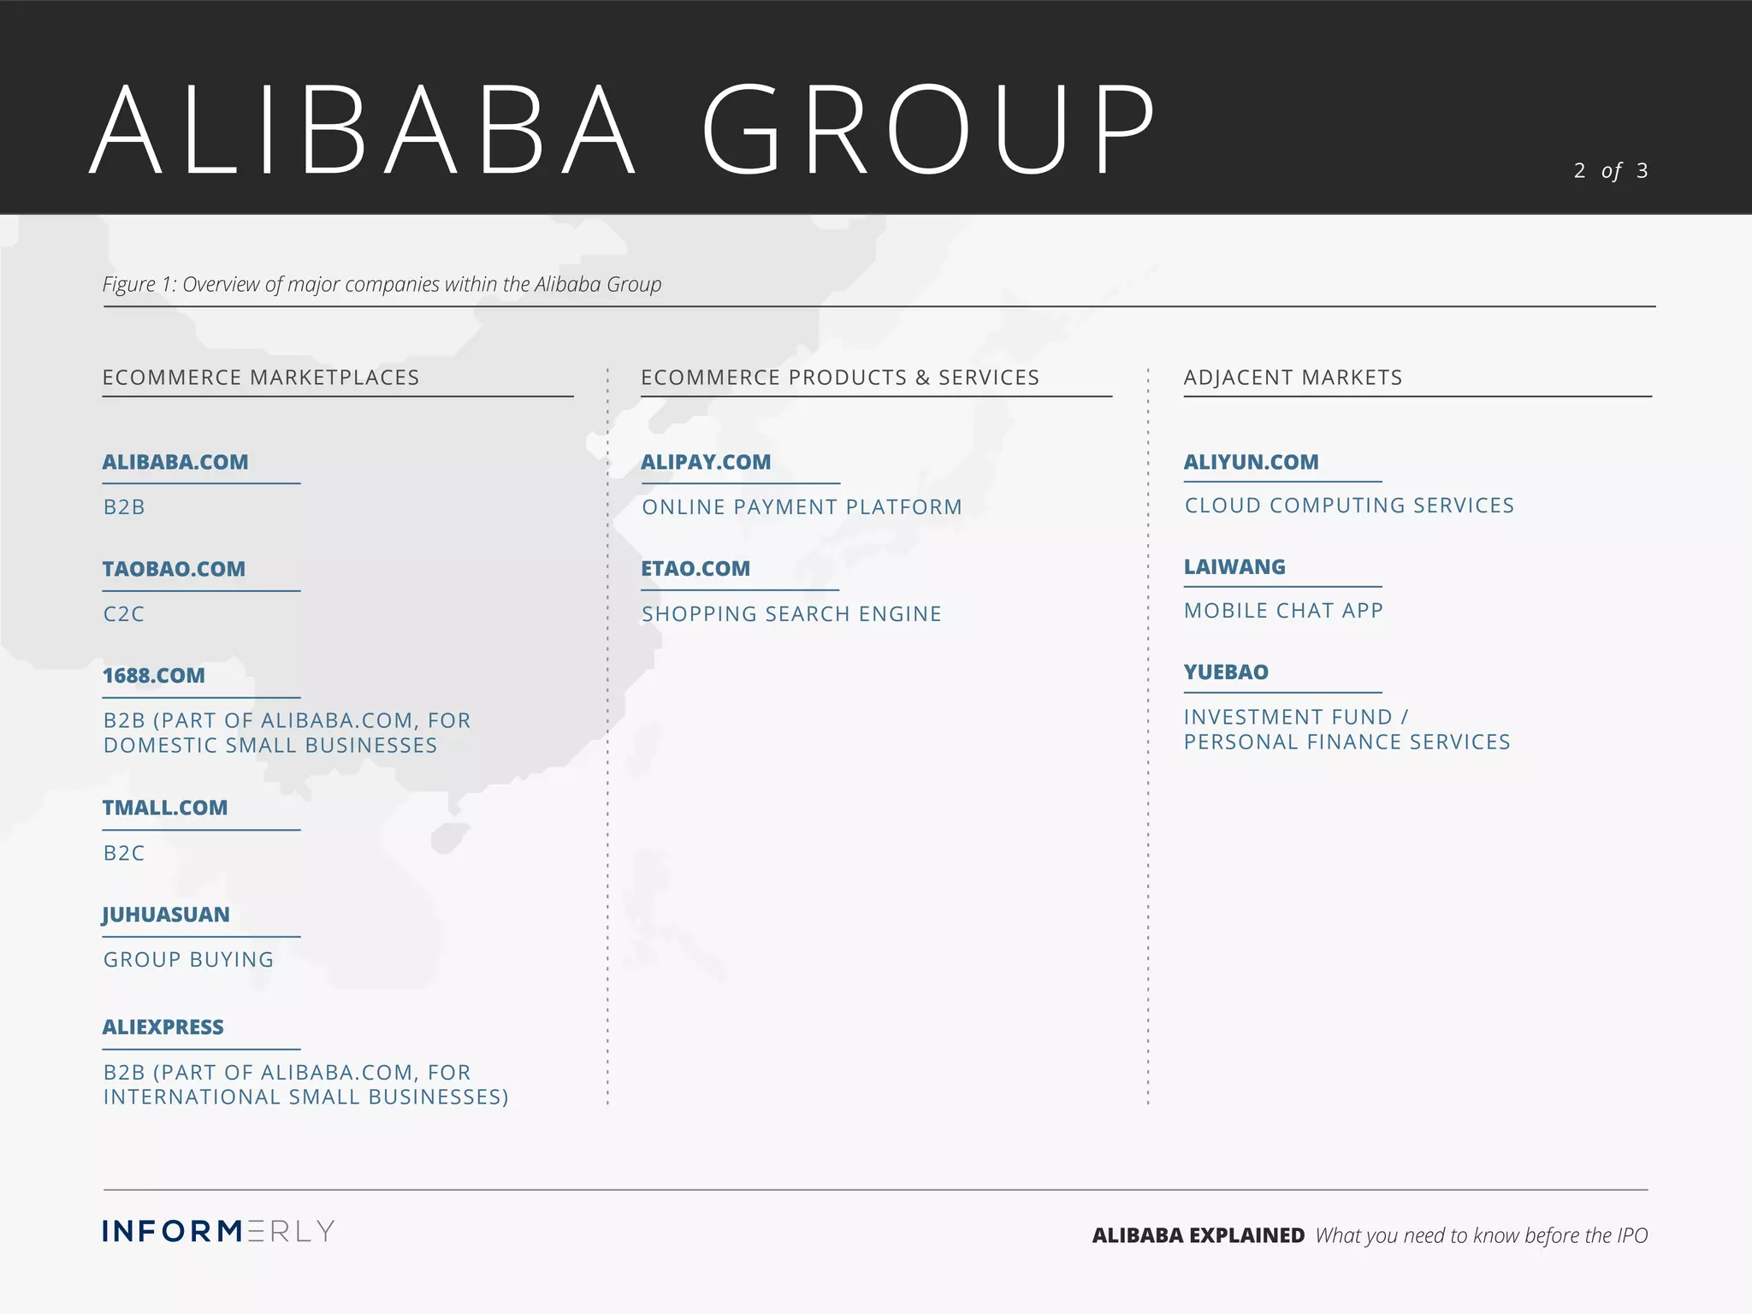Select the ALIYUN.COM entry

1251,462
